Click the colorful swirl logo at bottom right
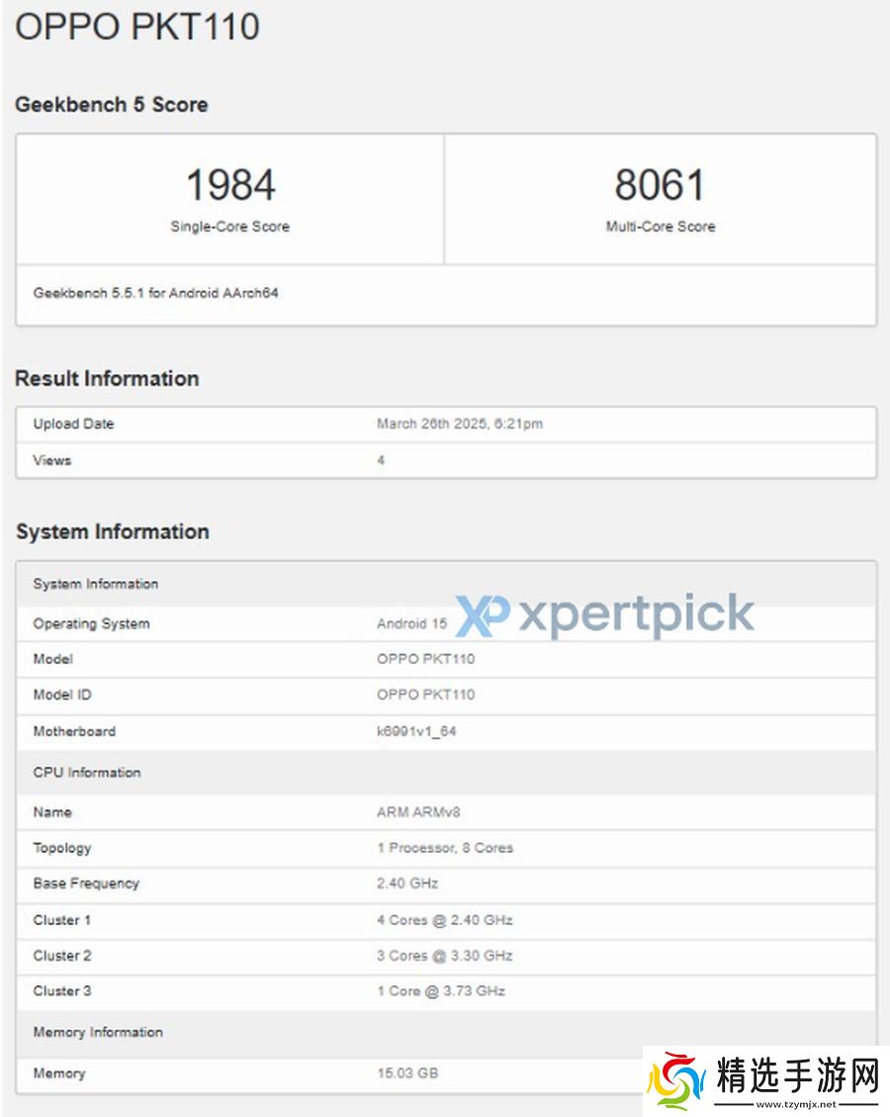Screen dimensions: 890x1117 676,1079
